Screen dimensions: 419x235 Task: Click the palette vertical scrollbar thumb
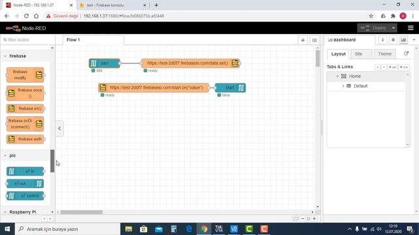pyautogui.click(x=52, y=161)
